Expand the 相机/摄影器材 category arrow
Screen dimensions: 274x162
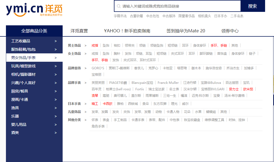[x=56, y=75]
